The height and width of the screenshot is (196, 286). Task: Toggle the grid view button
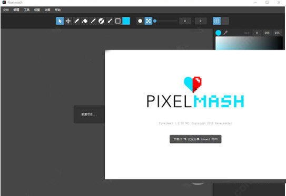pyautogui.click(x=217, y=21)
